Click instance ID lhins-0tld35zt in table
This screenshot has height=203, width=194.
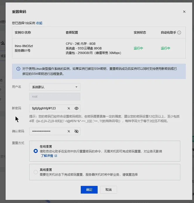(x=24, y=46)
